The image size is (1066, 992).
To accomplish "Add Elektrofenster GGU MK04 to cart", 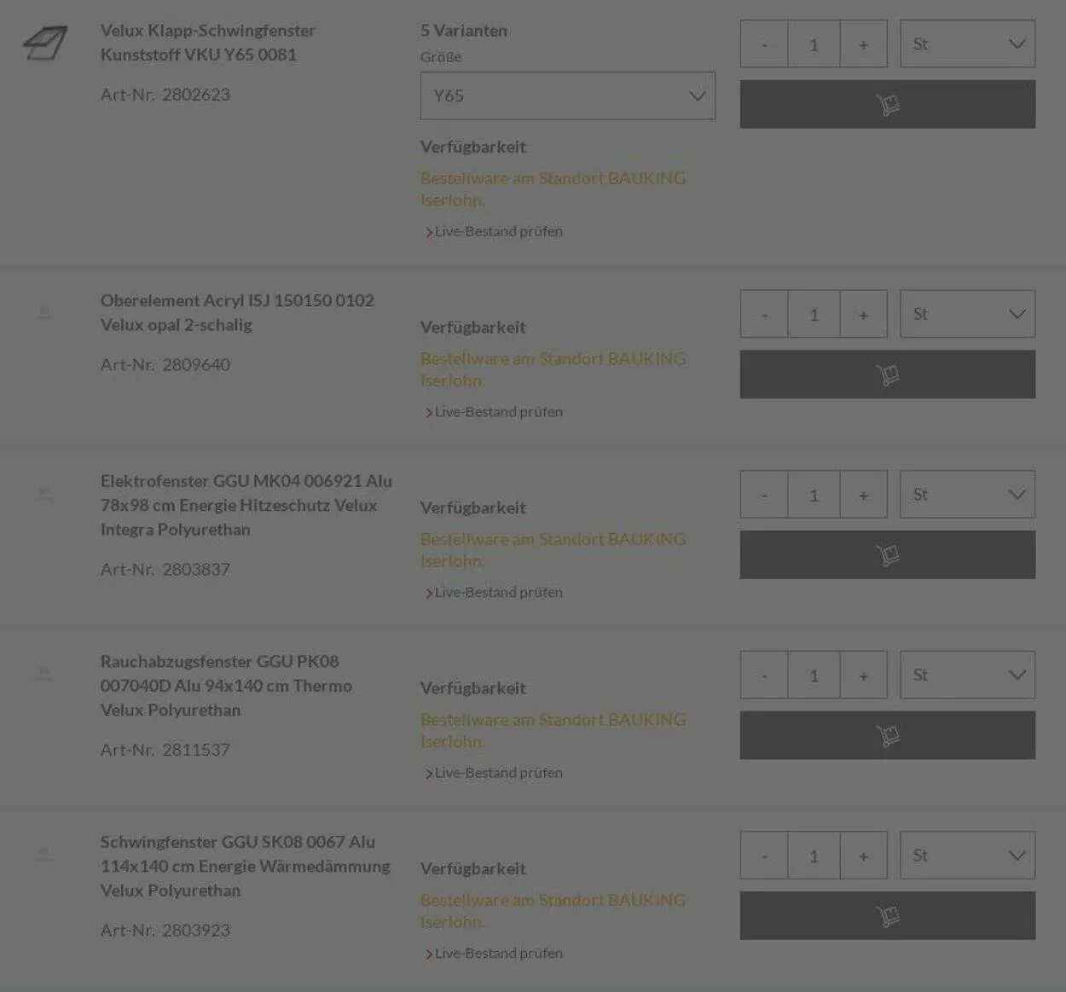I will tap(887, 555).
